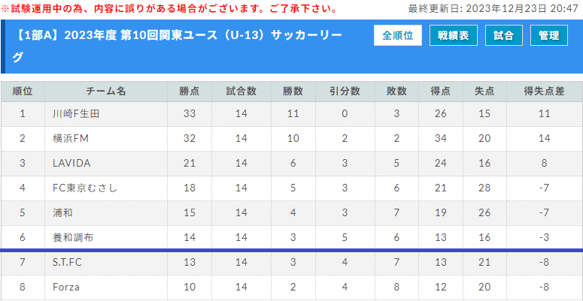Click the 勝点 column header
Viewport: 583px width, 301px height.
tap(190, 92)
